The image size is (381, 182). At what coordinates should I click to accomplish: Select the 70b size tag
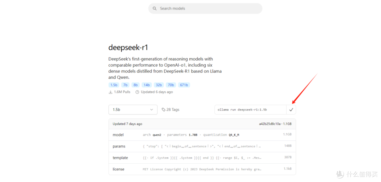pos(171,85)
